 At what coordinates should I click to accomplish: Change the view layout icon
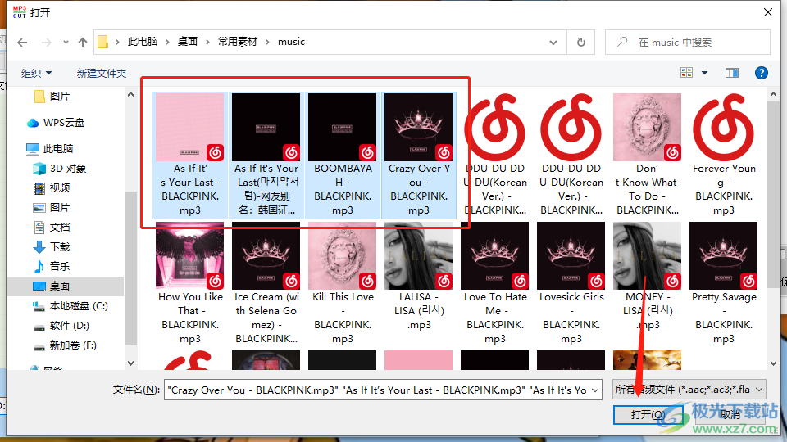click(x=686, y=73)
